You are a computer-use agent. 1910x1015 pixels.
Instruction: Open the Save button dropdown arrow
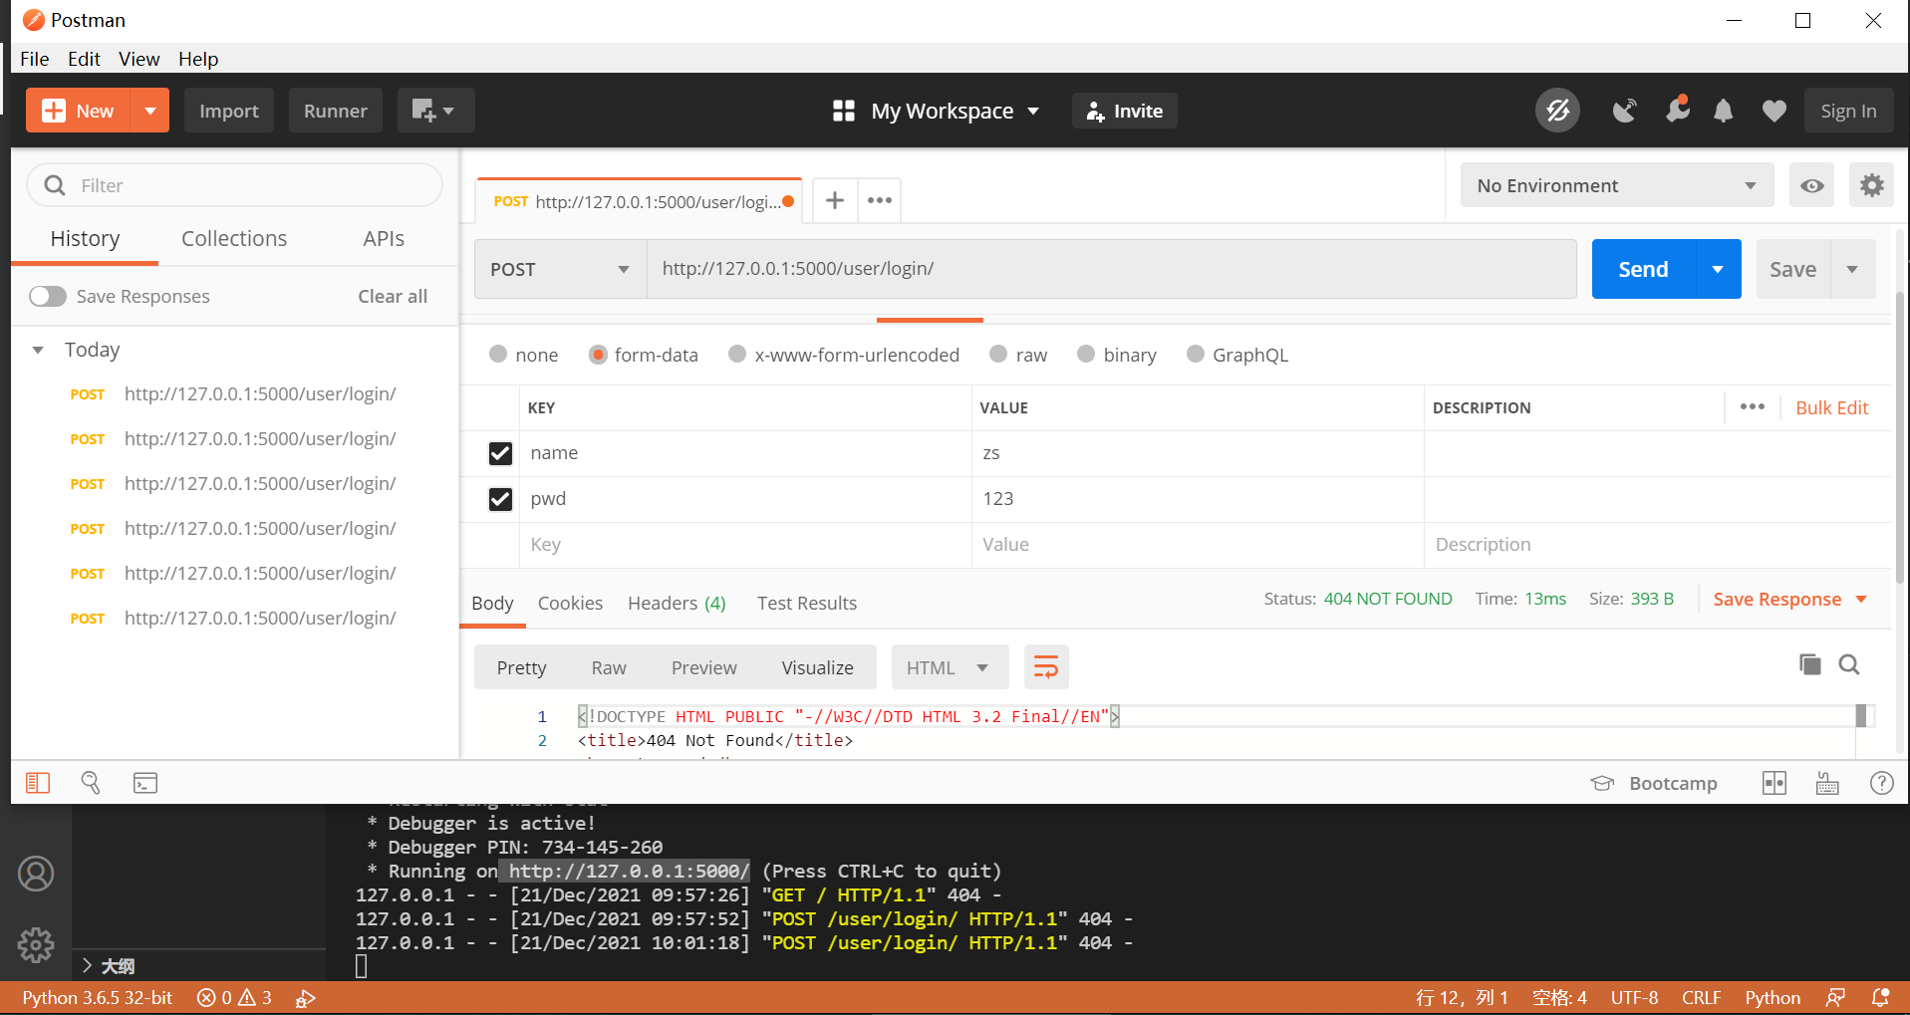1852,269
